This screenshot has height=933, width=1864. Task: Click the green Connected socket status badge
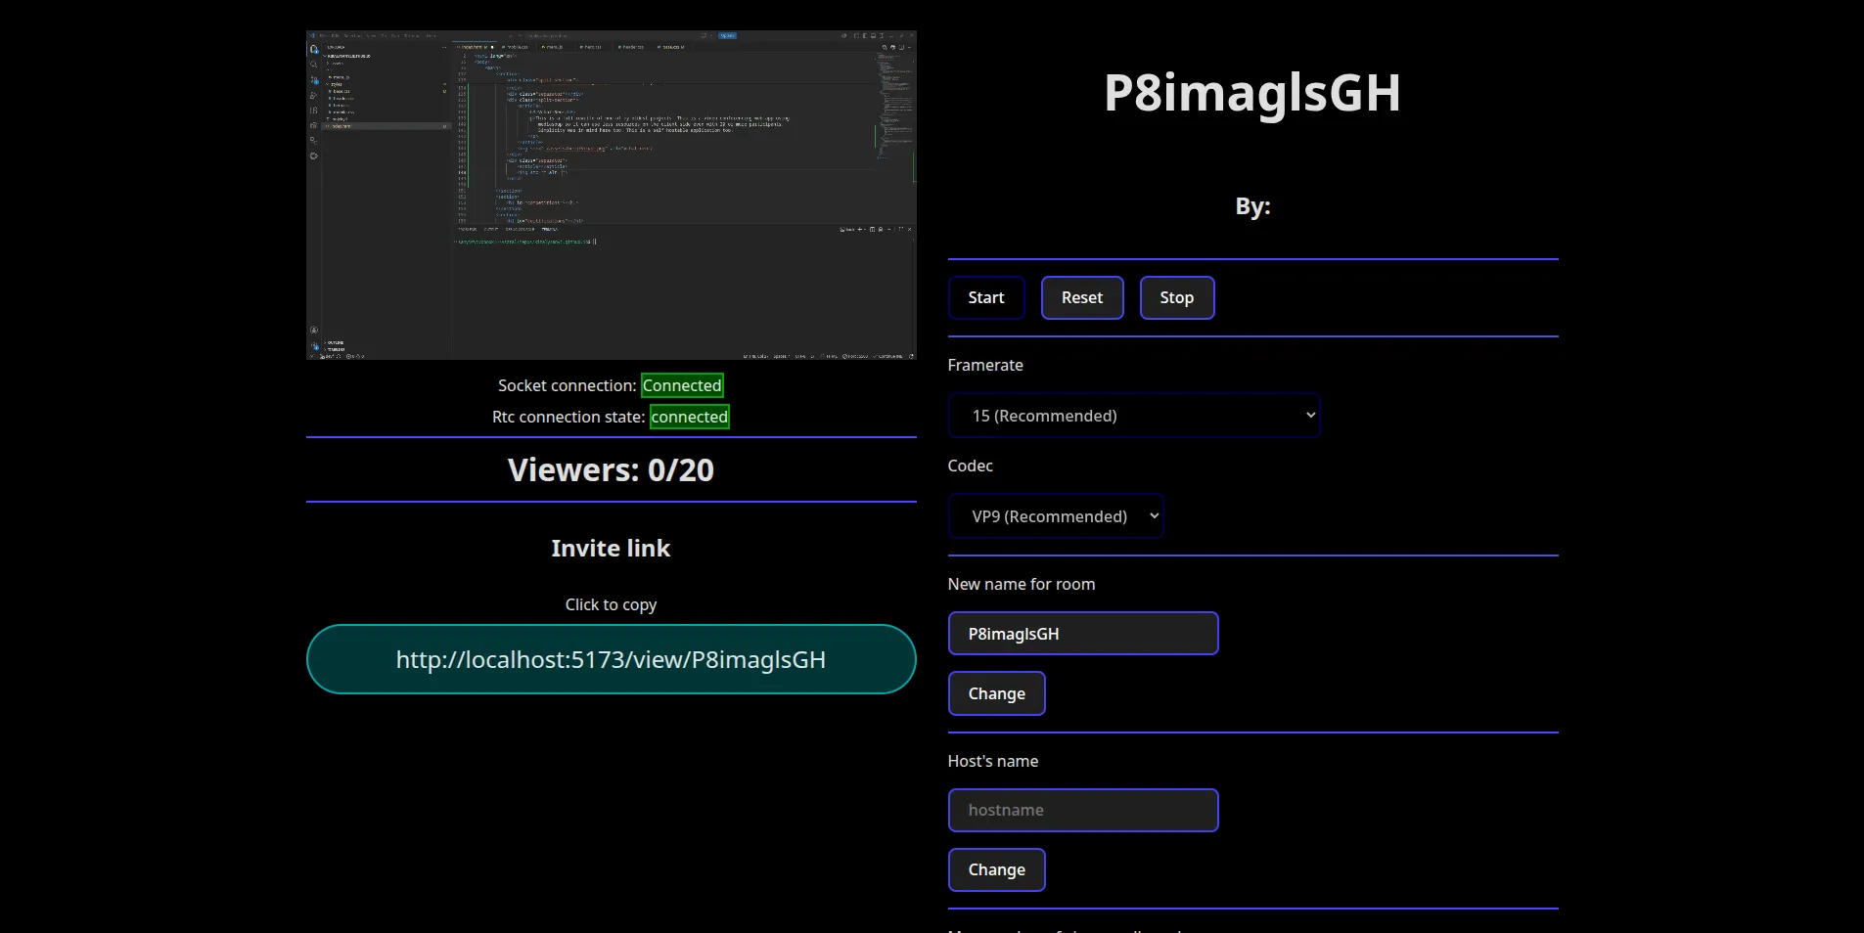pyautogui.click(x=682, y=385)
